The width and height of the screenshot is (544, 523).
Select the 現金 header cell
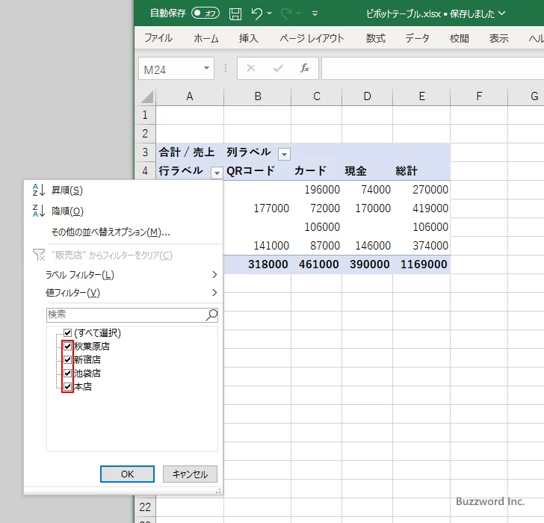[x=367, y=171]
